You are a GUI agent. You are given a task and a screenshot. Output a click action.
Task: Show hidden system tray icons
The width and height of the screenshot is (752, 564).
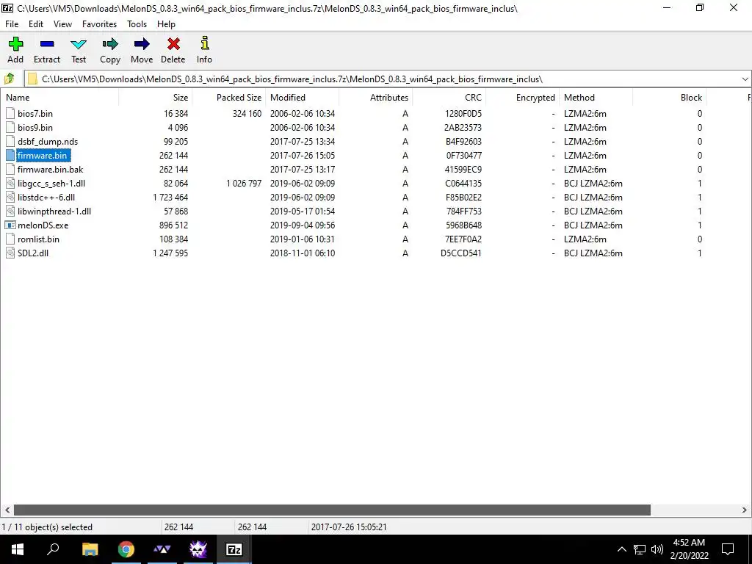(621, 549)
